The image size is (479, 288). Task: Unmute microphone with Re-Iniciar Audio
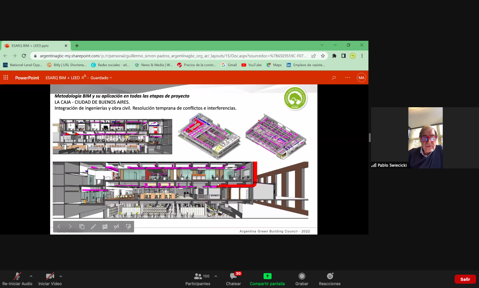pyautogui.click(x=17, y=279)
